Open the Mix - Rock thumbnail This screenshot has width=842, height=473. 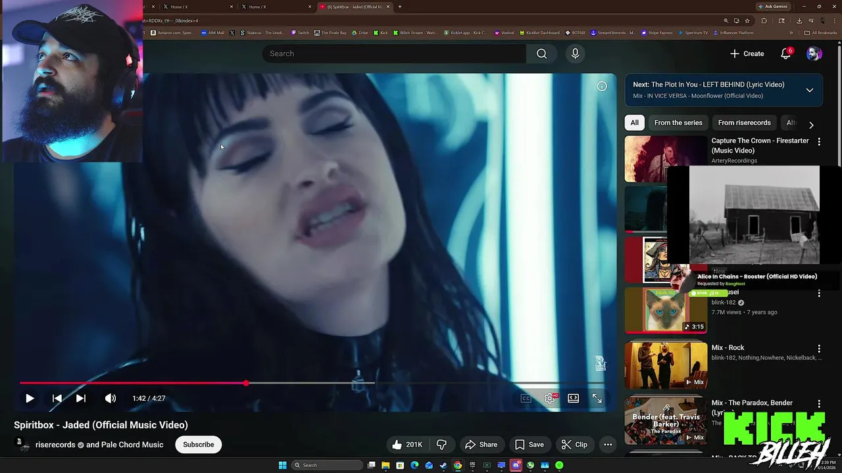pos(666,365)
